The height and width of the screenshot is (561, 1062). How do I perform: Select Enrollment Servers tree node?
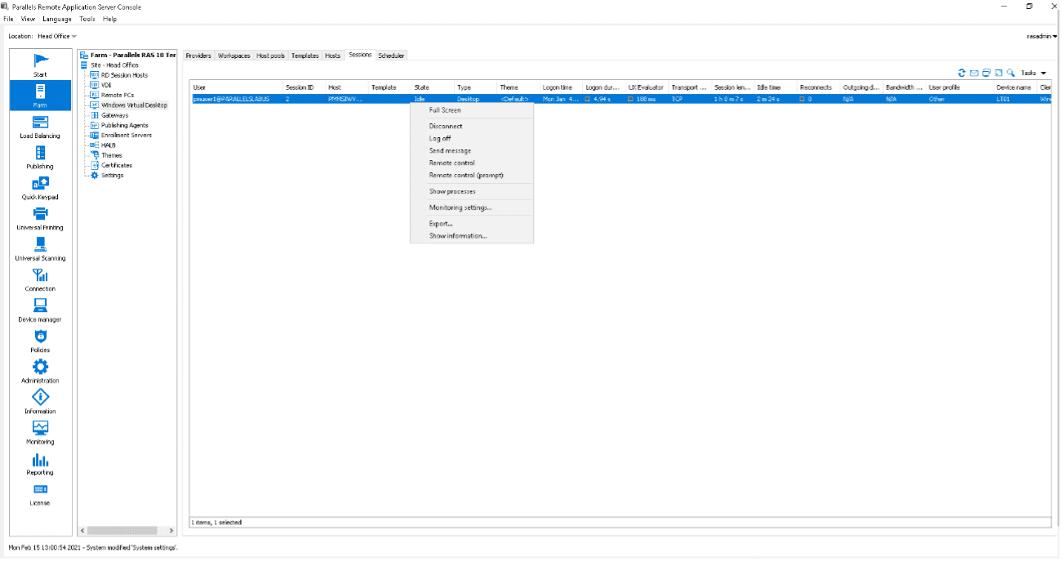(x=126, y=135)
